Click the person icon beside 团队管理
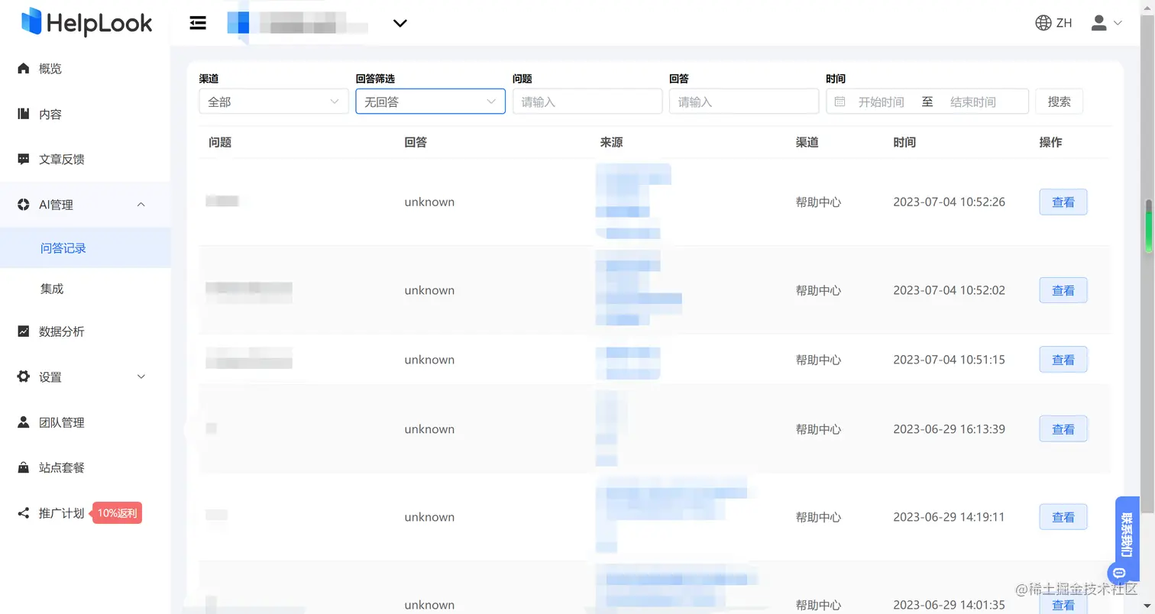The height and width of the screenshot is (614, 1155). coord(24,422)
